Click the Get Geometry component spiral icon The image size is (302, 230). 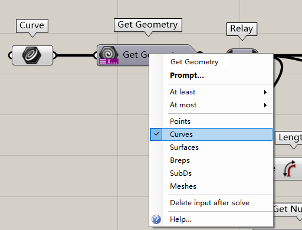[109, 53]
